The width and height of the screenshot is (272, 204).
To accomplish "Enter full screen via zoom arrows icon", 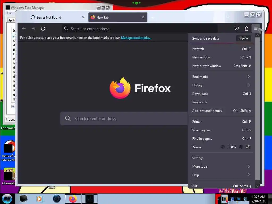I will click(x=248, y=147).
